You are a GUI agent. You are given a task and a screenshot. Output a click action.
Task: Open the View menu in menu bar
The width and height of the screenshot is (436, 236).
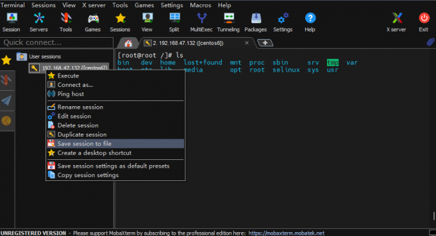click(x=69, y=5)
